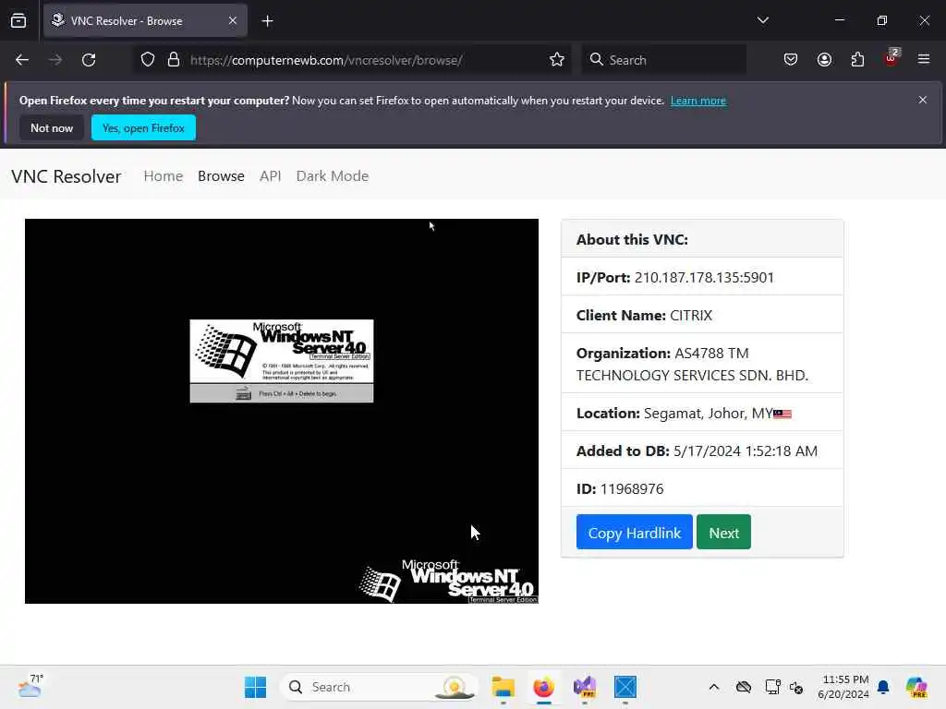Open the extensions puzzle icon
The height and width of the screenshot is (709, 946).
pyautogui.click(x=857, y=60)
